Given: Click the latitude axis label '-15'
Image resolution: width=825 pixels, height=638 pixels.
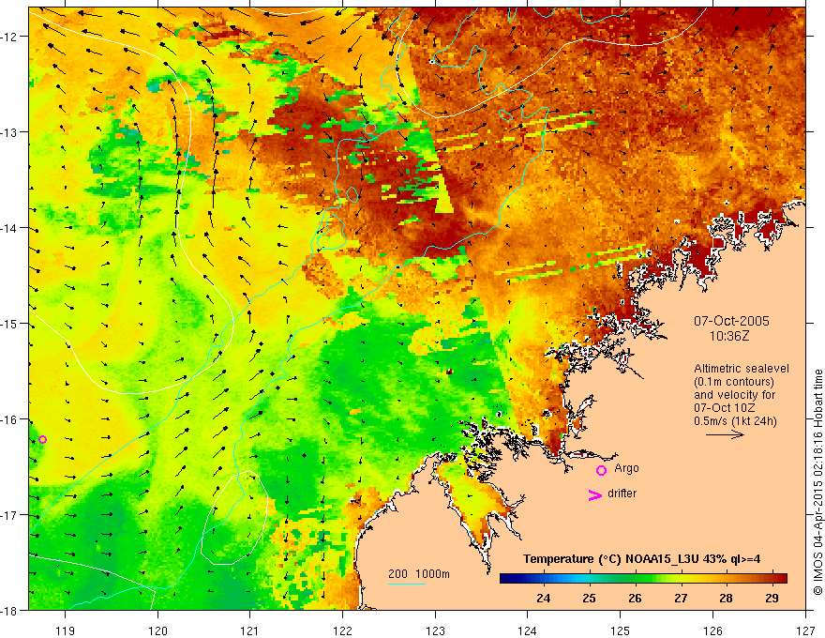Looking at the screenshot, I should click(x=9, y=323).
